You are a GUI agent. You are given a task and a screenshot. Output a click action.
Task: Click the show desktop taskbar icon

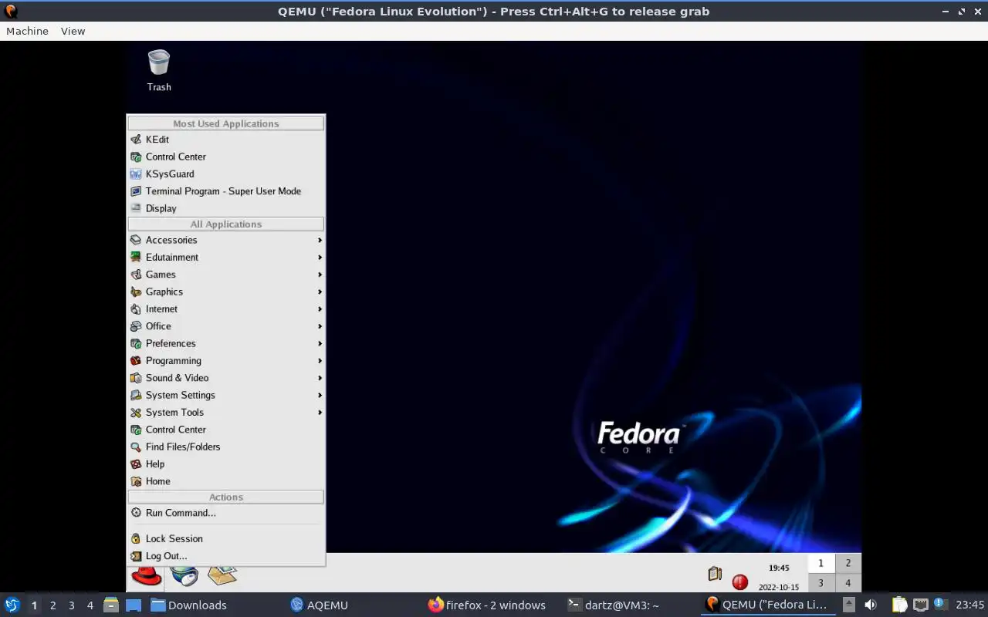134,605
